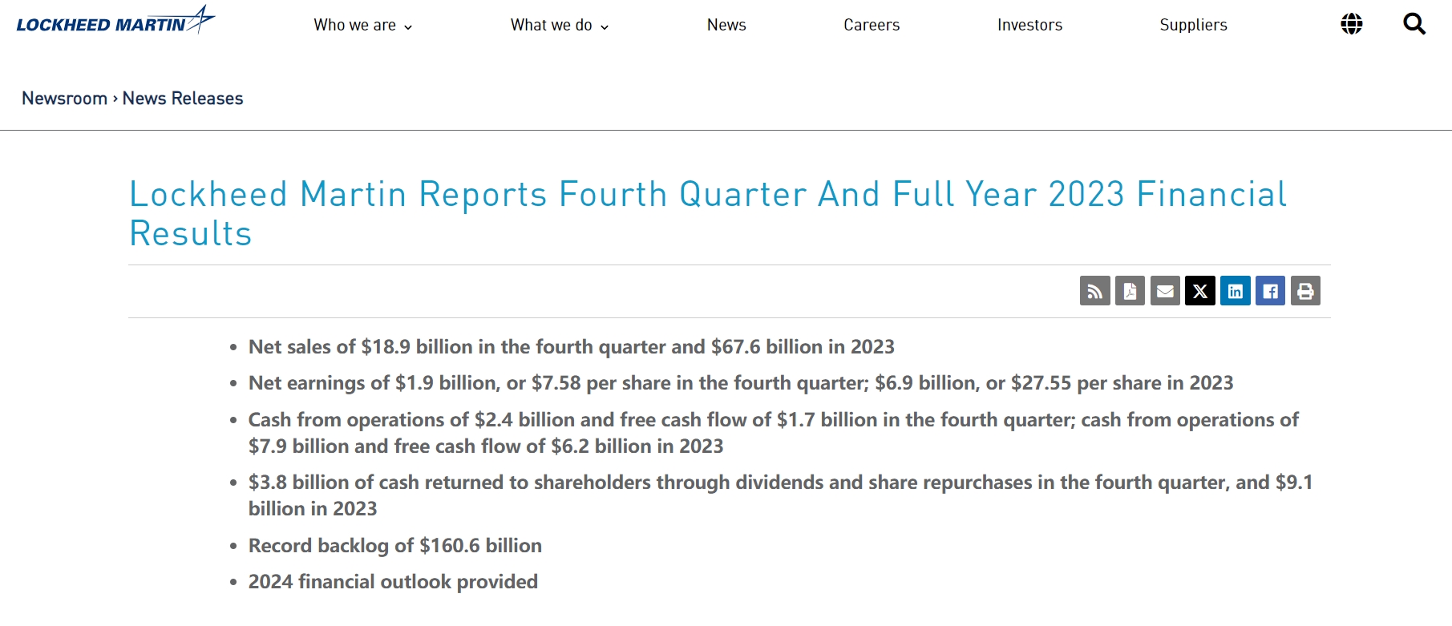Visit the Suppliers page
The width and height of the screenshot is (1452, 626).
(x=1193, y=25)
